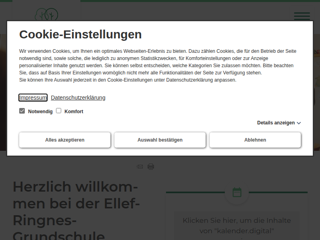The width and height of the screenshot is (320, 240).
Task: Click the green calendar icon
Action: [237, 192]
